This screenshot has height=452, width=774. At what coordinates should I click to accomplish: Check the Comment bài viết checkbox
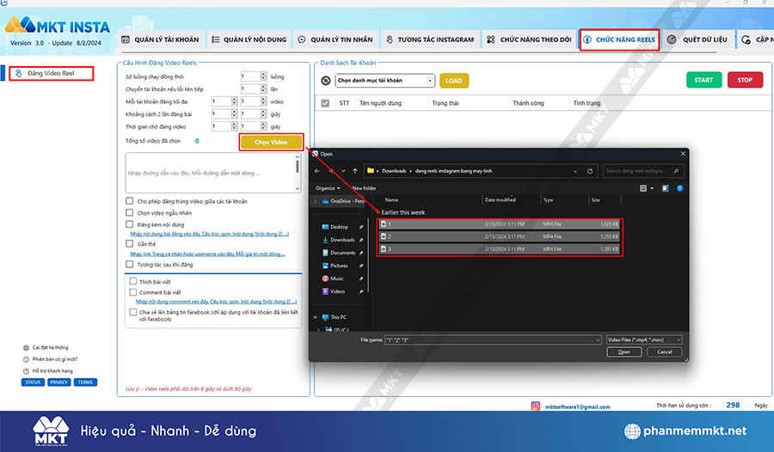(x=132, y=292)
